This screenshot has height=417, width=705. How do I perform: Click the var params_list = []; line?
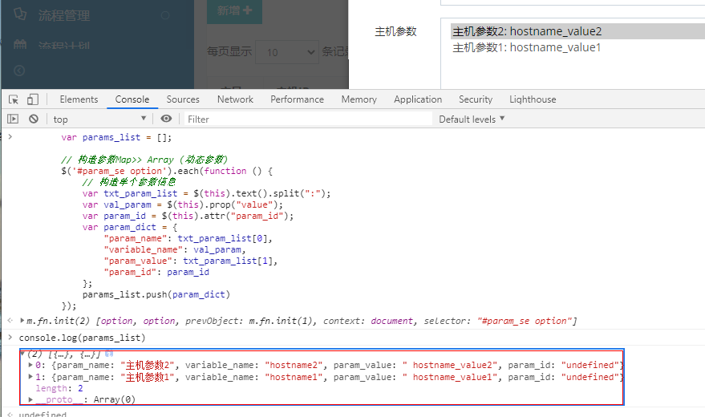pyautogui.click(x=116, y=137)
